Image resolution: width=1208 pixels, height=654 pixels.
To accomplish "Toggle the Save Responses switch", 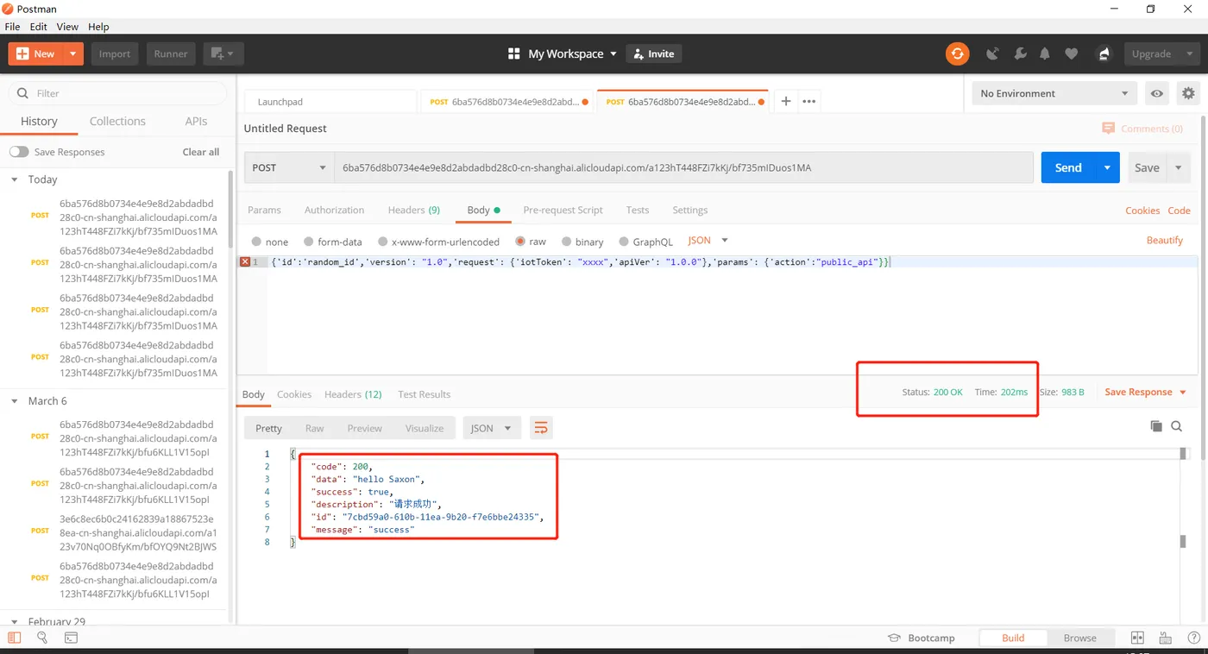I will 19,152.
